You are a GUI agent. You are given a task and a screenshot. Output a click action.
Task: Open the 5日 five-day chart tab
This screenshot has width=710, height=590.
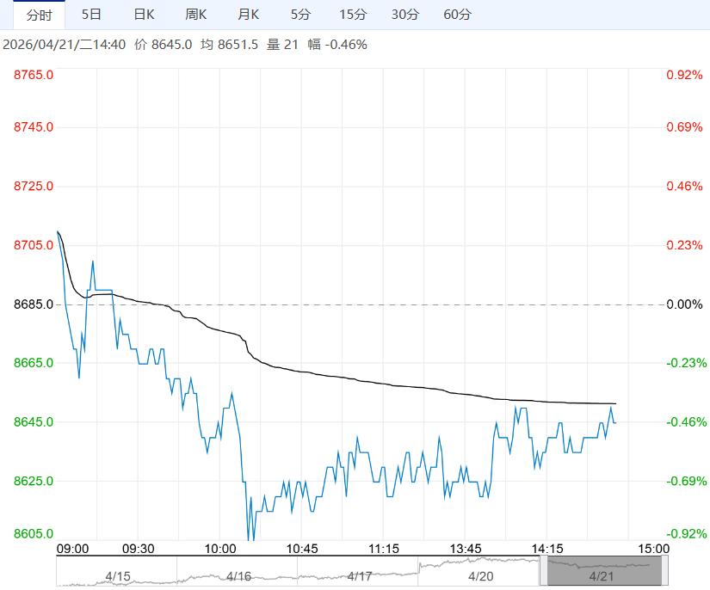pos(91,15)
